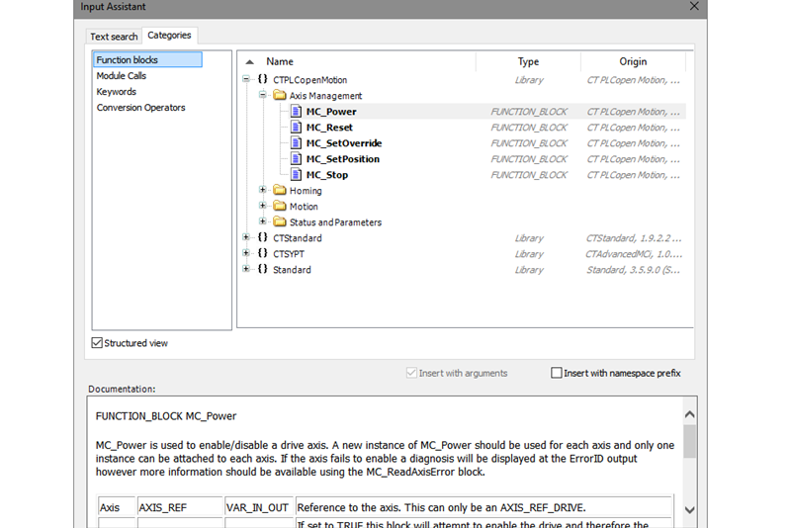Screen dimensions: 791x528
Task: Click the Status and Parameters folder icon
Action: coord(280,221)
